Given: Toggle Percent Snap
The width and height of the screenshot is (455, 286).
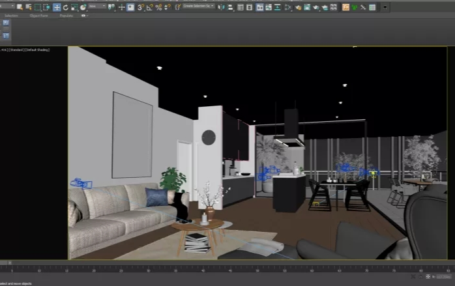Looking at the screenshot, I should pos(158,7).
